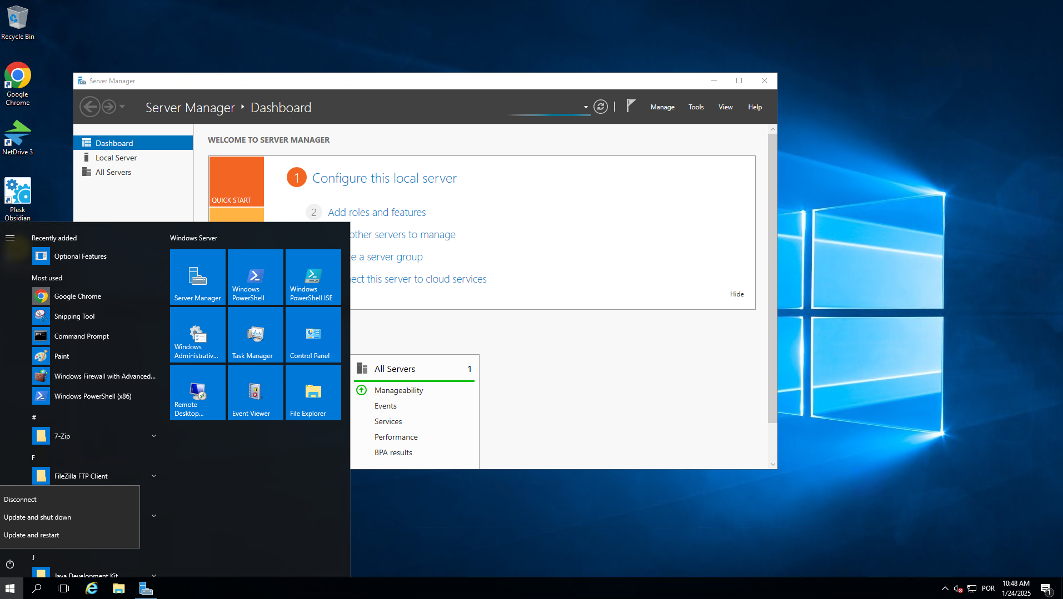This screenshot has width=1063, height=599.
Task: Expand the FileZilla FTP Client folder
Action: point(154,476)
